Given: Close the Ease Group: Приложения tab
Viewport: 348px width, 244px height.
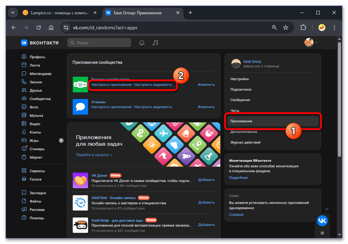Looking at the screenshot, I should point(178,13).
